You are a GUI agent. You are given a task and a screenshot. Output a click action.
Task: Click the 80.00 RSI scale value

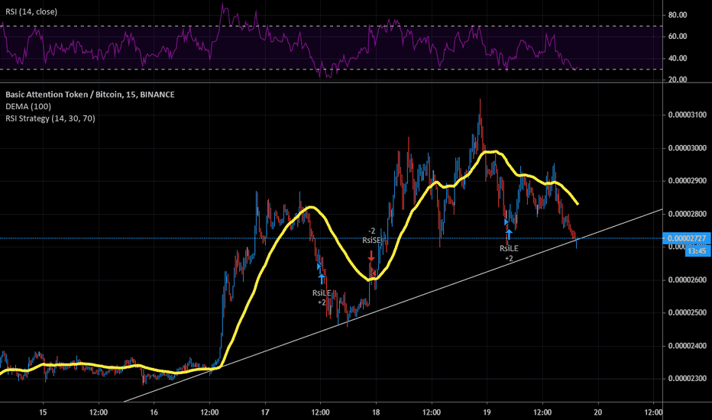tap(677, 15)
